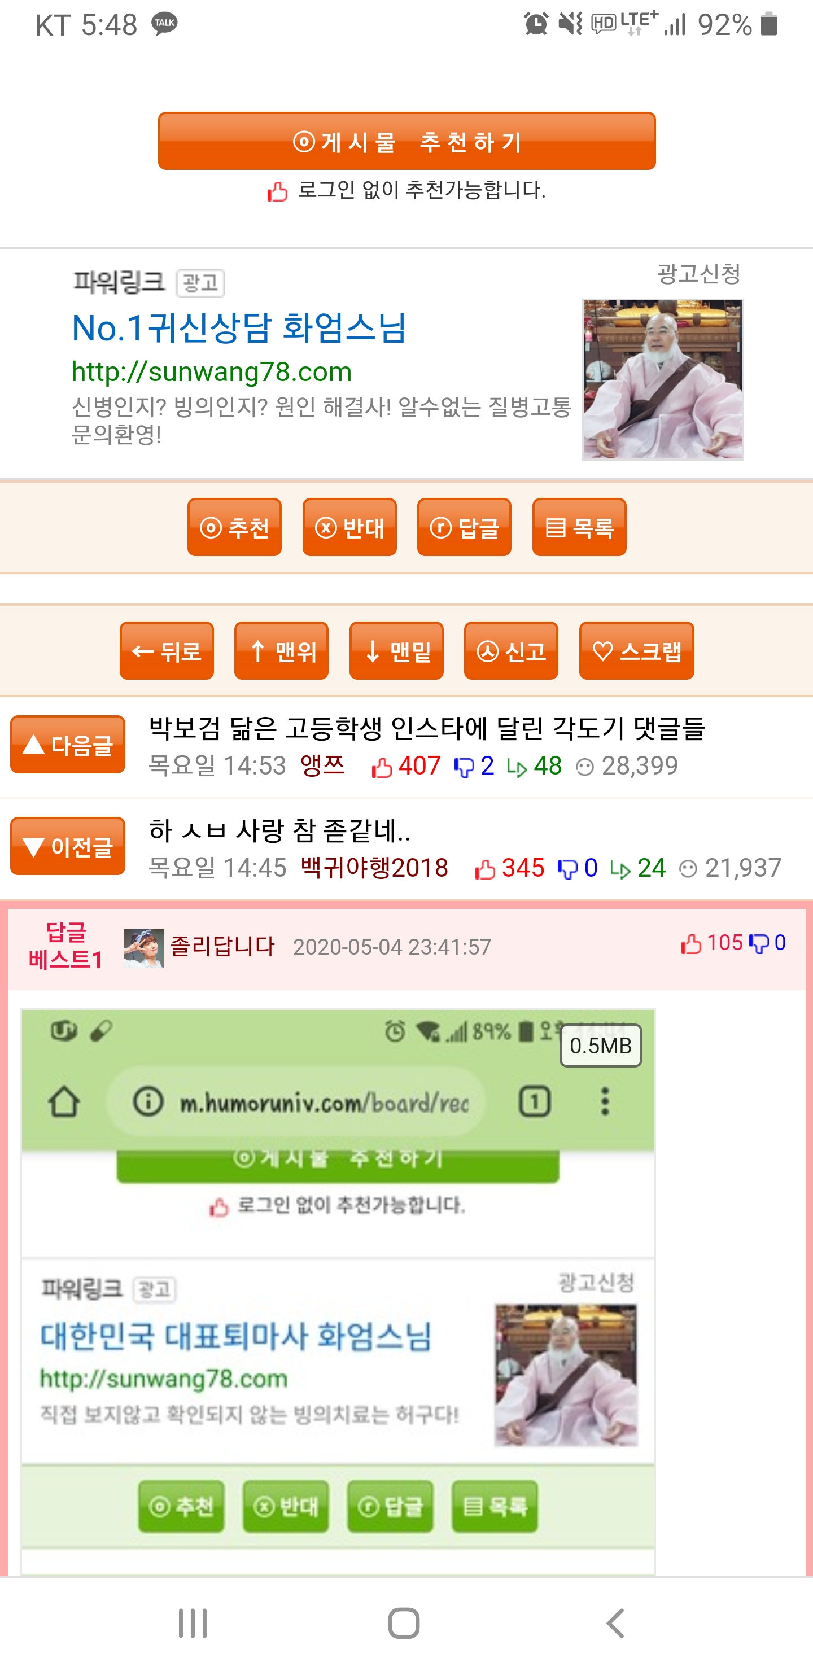
Task: Open next post with 다음글 arrow
Action: 68,744
